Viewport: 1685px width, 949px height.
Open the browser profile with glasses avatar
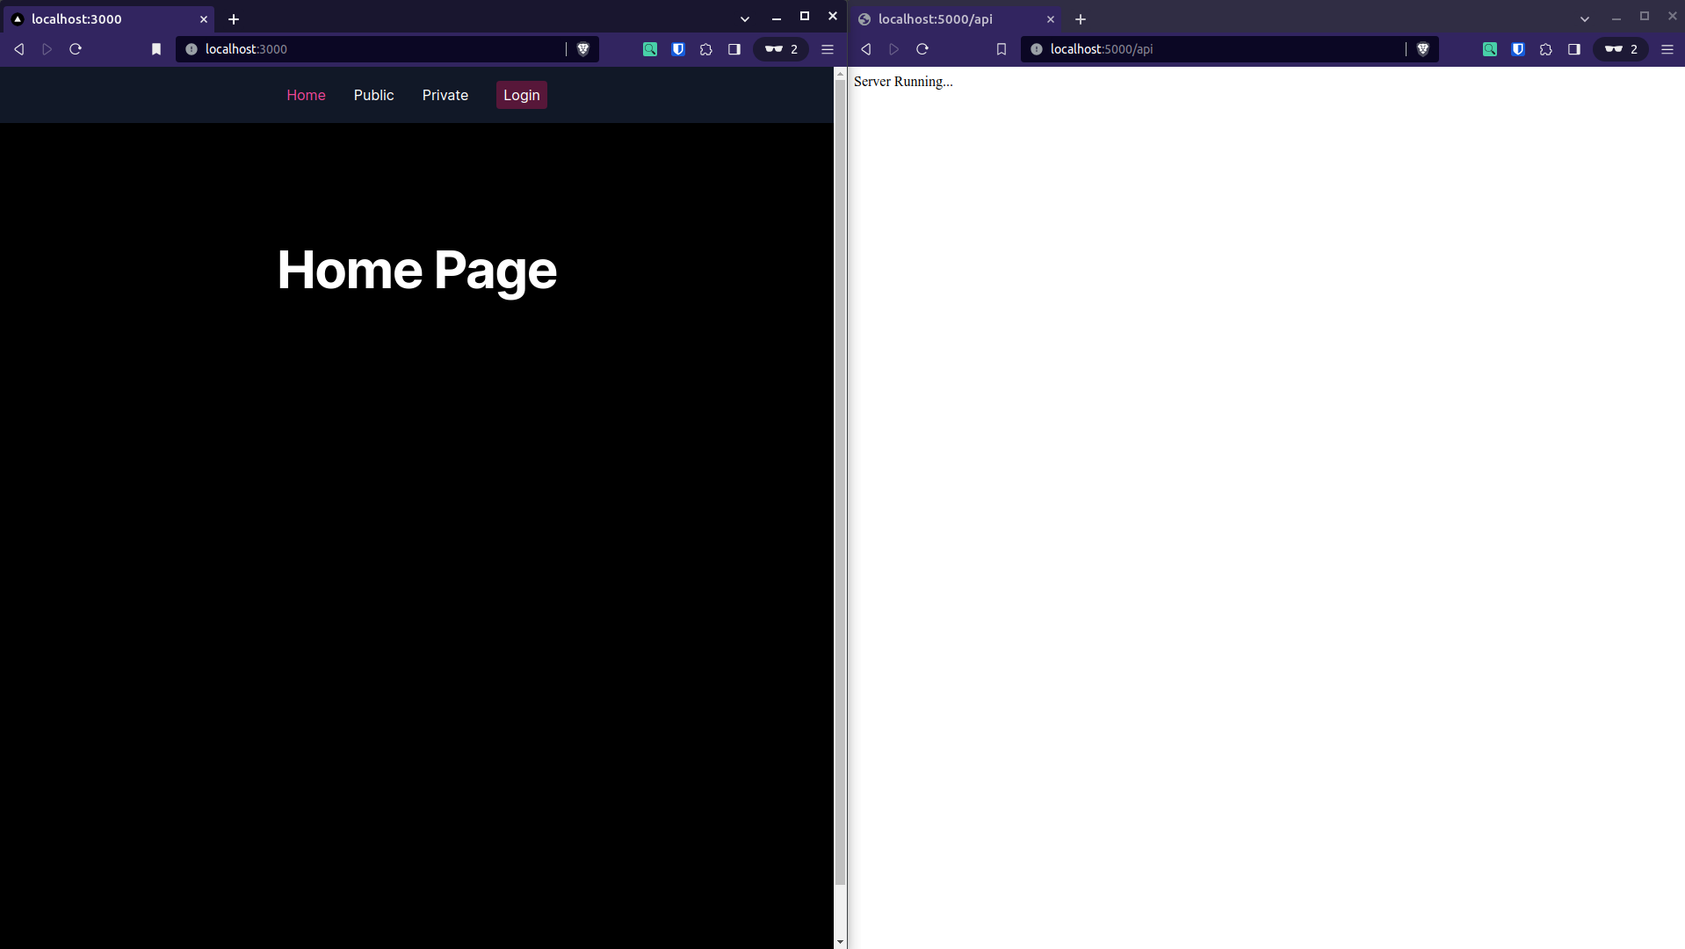point(780,49)
